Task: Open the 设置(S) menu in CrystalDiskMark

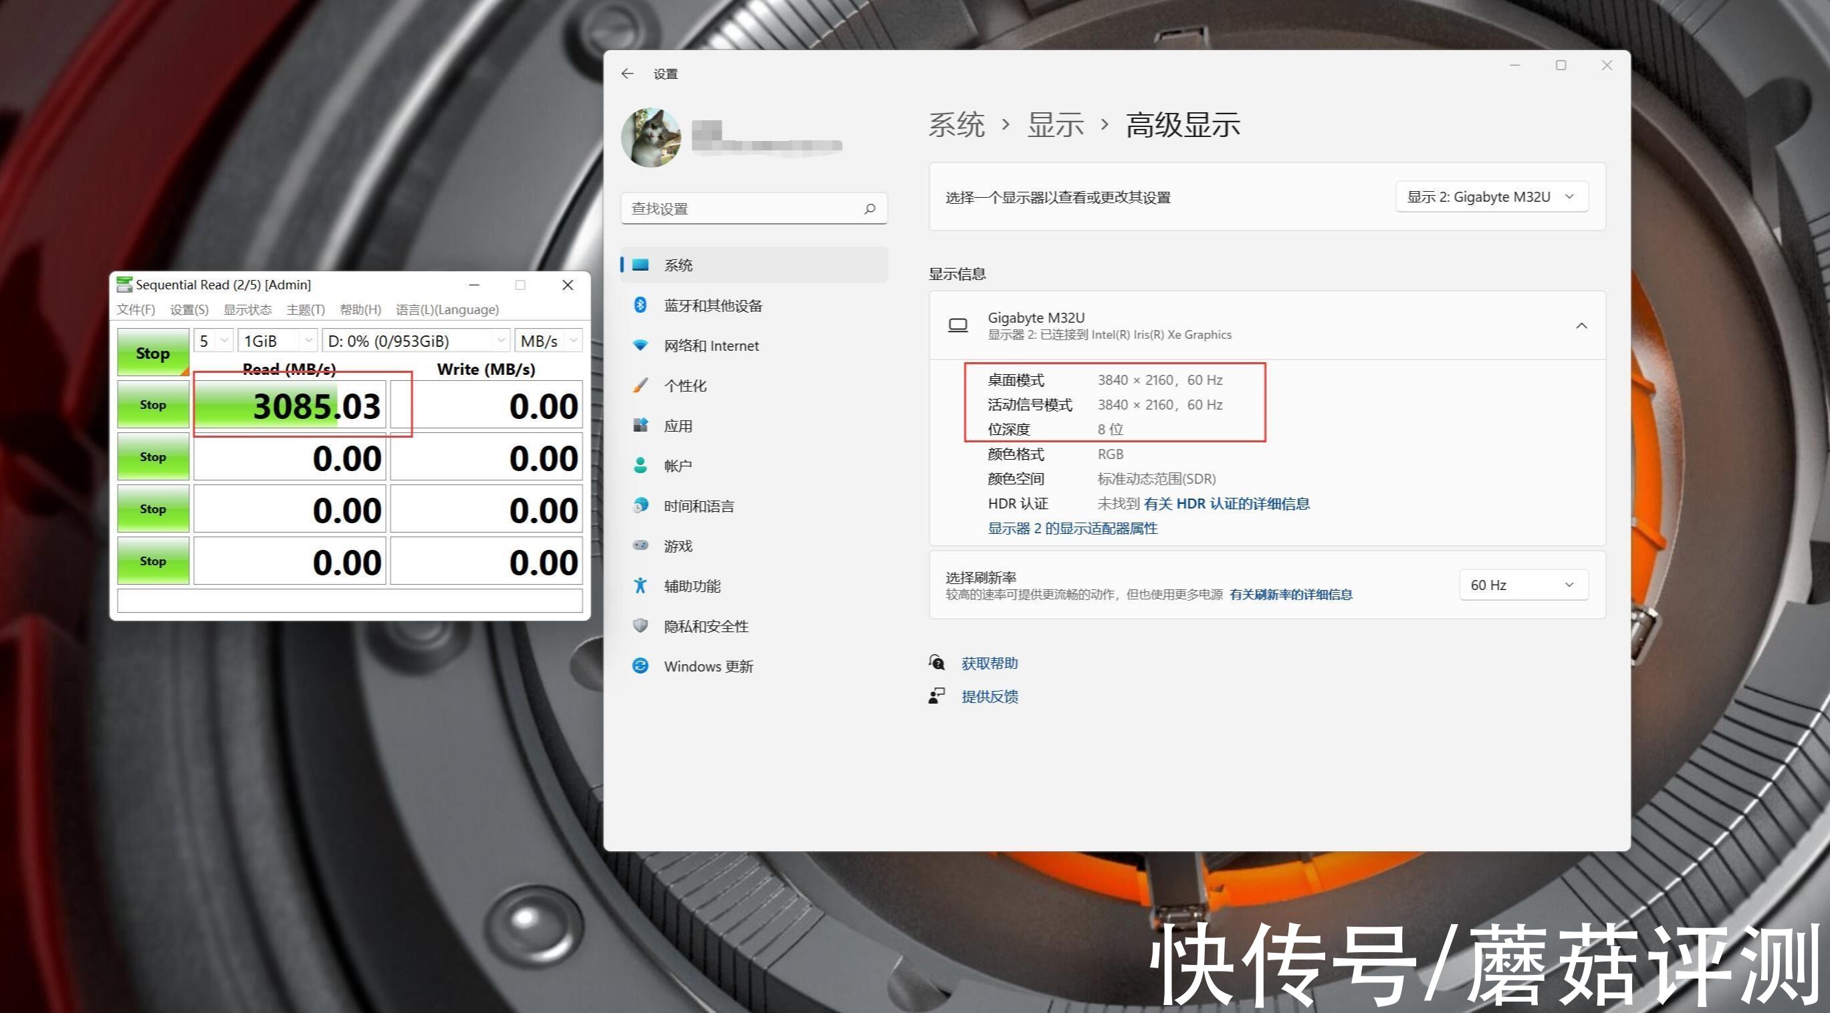Action: click(x=189, y=309)
